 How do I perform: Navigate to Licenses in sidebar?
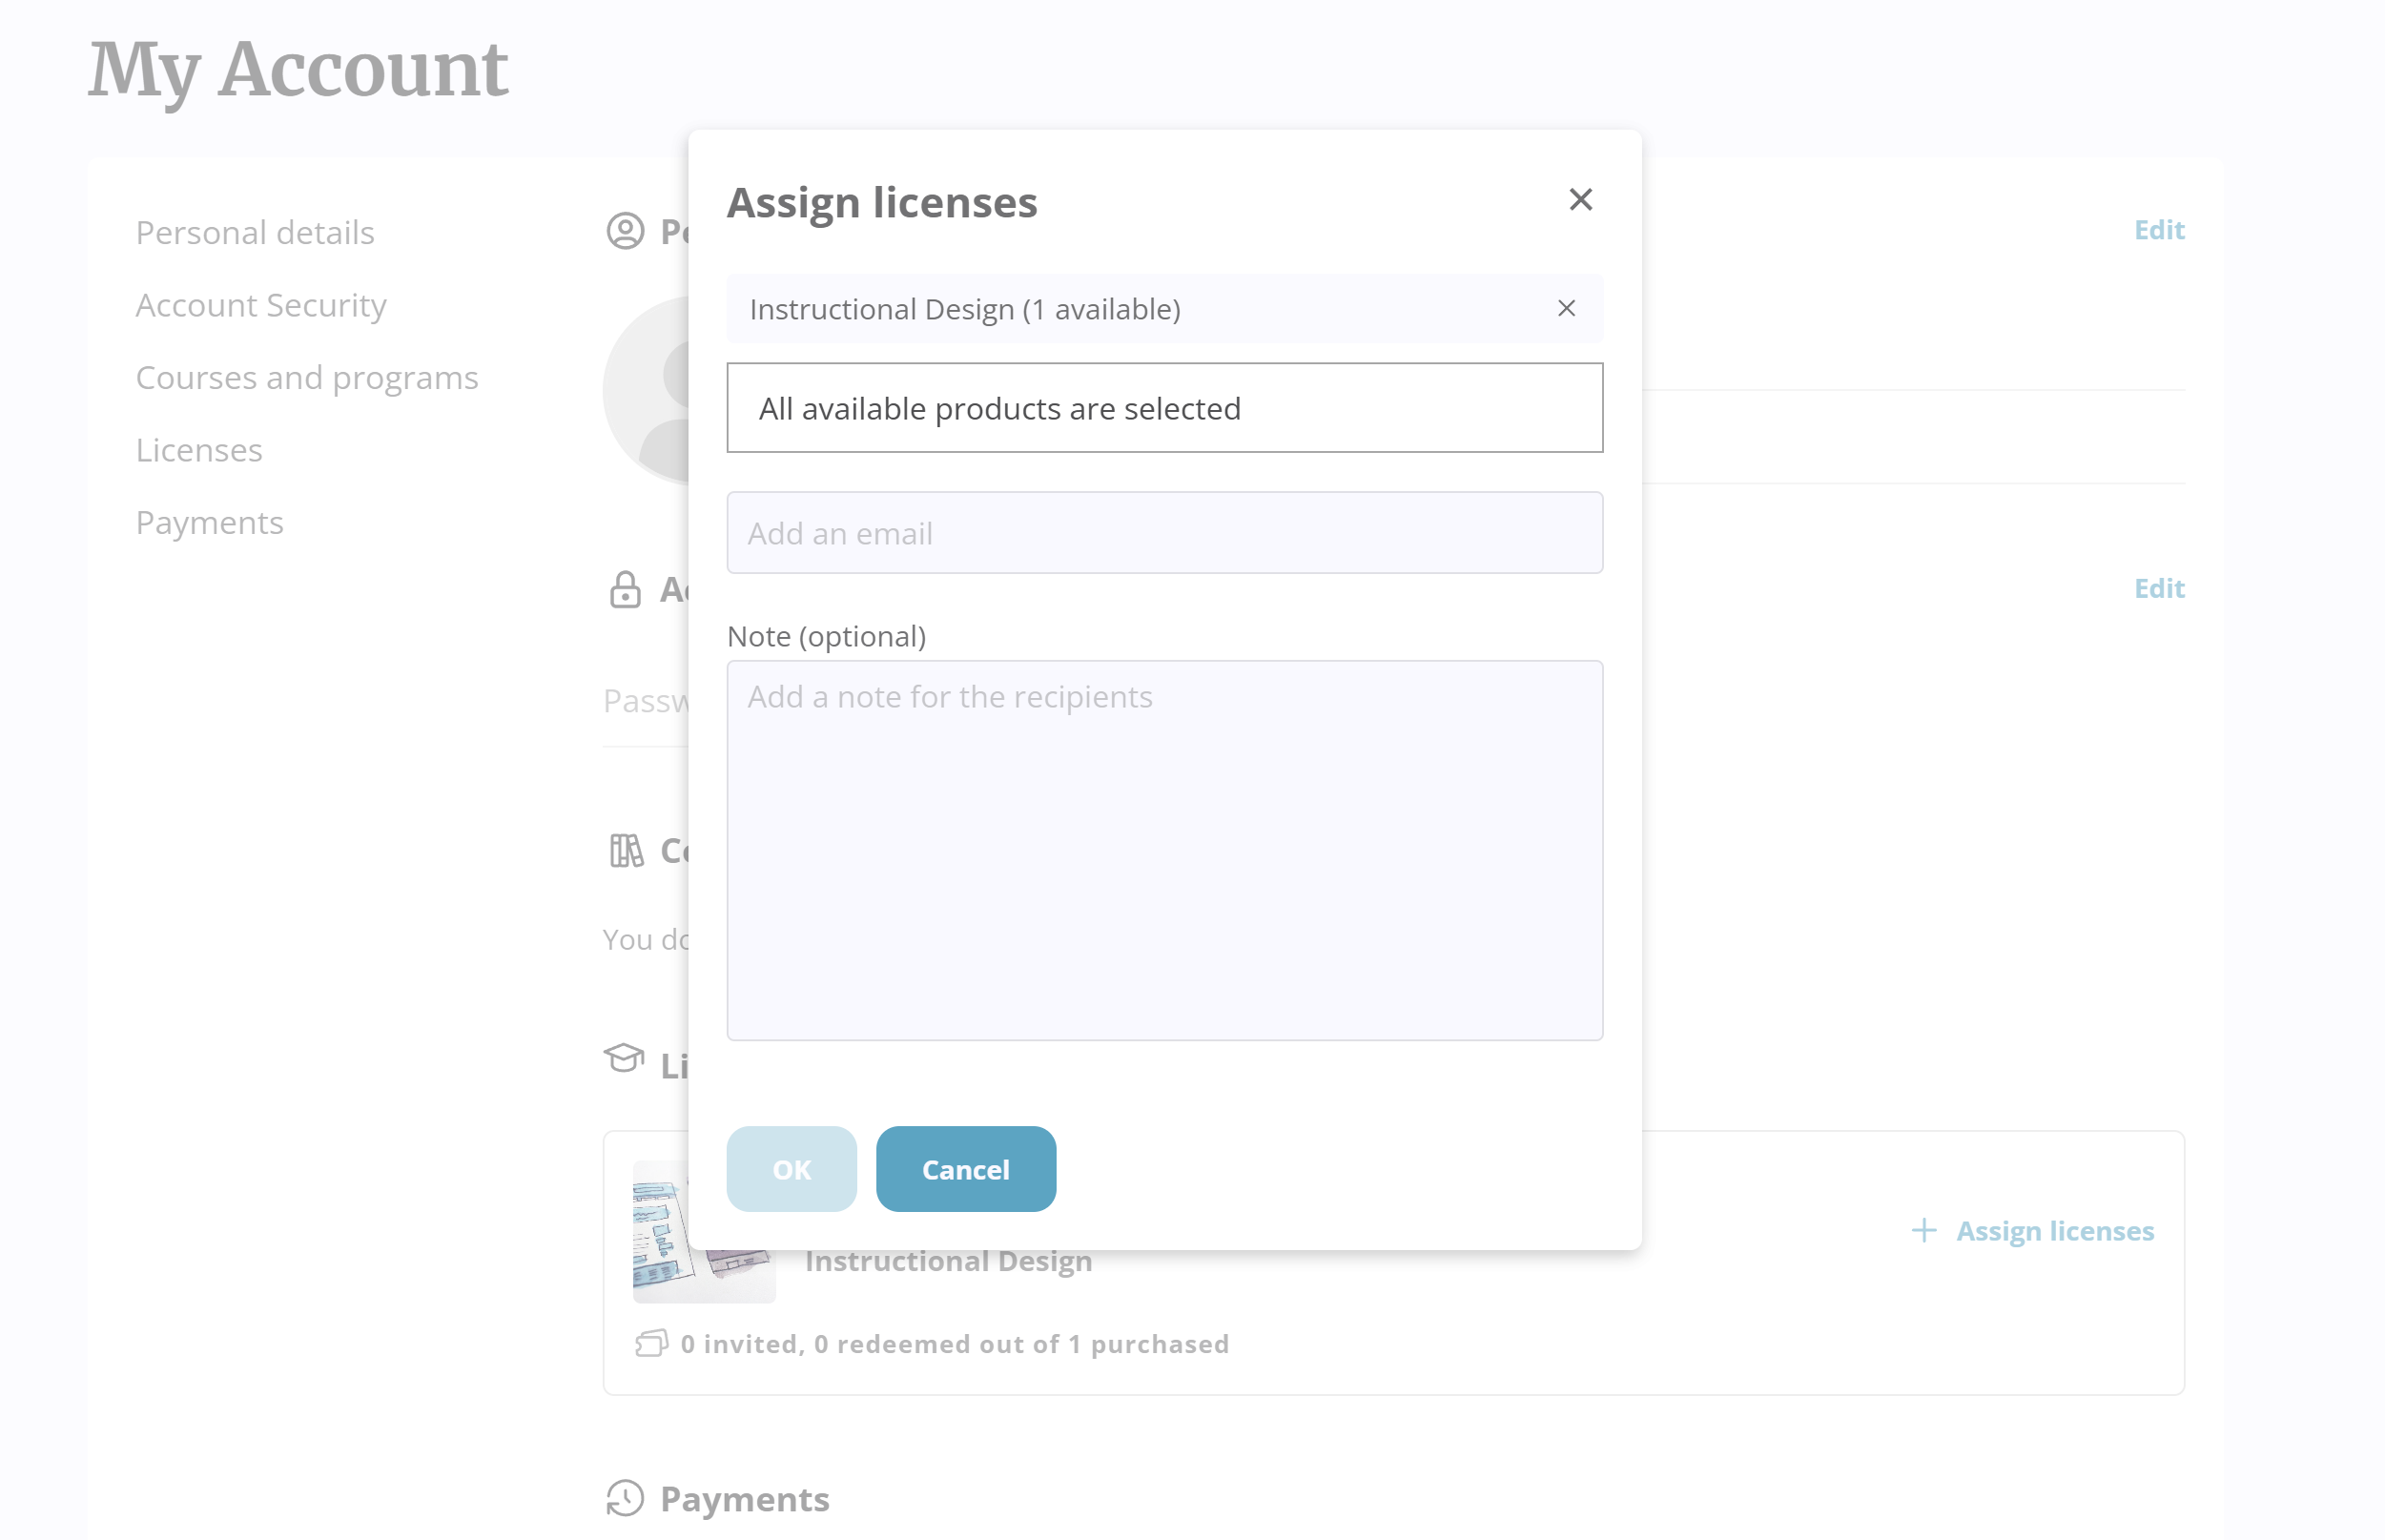pos(199,450)
